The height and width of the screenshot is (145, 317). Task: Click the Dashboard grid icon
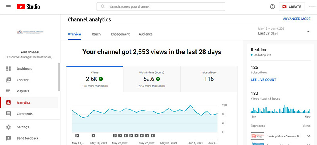pos(8,69)
